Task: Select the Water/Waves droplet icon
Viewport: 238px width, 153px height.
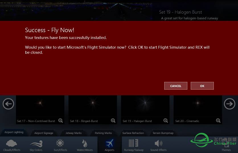Action: point(84,143)
